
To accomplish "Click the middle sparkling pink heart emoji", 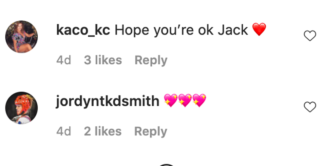I will pos(185,100).
